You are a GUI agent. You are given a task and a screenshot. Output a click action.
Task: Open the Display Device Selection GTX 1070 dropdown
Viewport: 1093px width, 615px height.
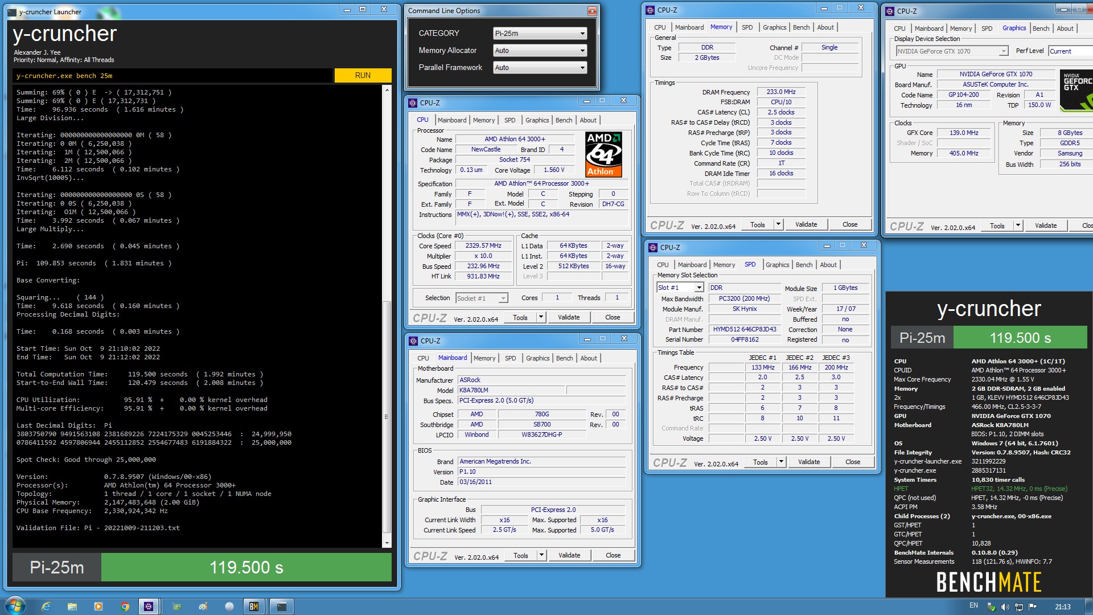click(x=952, y=51)
